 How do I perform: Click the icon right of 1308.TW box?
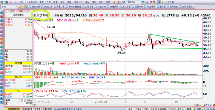point(143,2)
